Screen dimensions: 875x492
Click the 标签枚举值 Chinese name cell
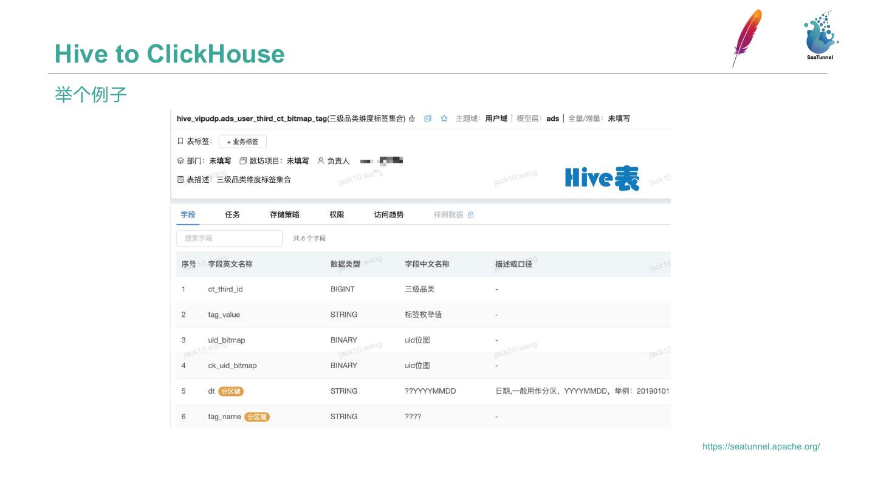click(424, 315)
